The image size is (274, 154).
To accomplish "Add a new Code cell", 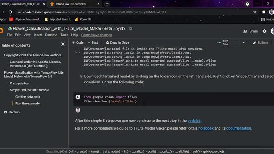I will click(x=78, y=43).
